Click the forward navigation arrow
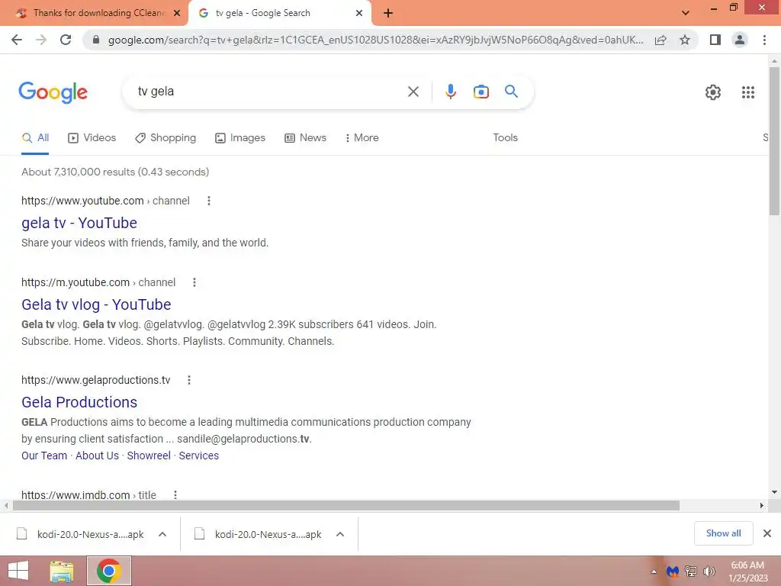 point(41,40)
